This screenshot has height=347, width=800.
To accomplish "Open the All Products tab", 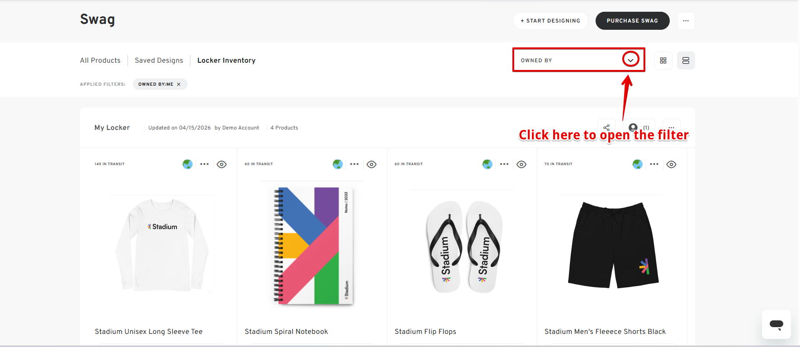I will pyautogui.click(x=100, y=60).
